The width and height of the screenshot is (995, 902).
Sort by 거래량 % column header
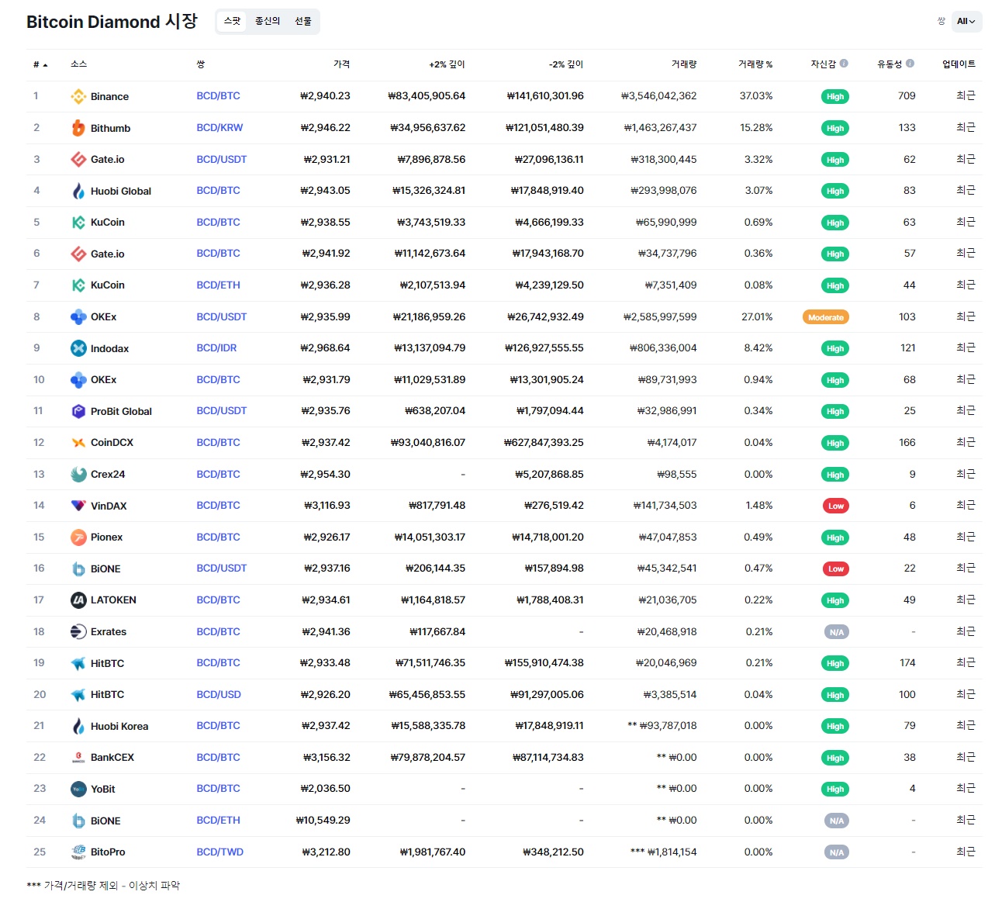pyautogui.click(x=755, y=64)
